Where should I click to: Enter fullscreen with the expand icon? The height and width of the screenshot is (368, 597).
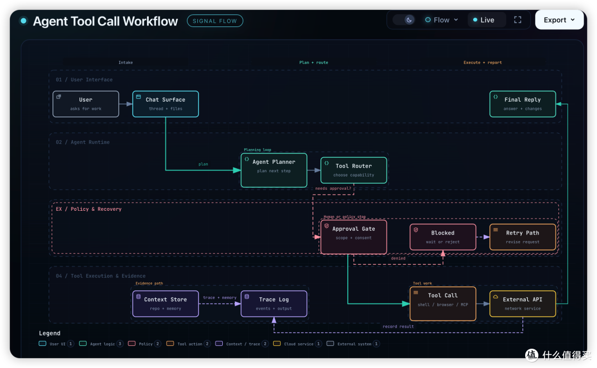[517, 20]
